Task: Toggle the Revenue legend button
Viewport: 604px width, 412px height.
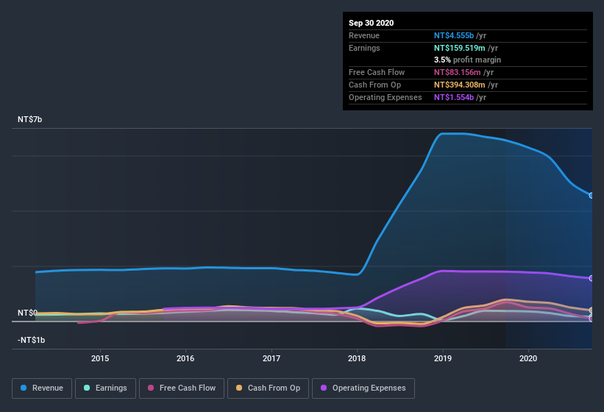Action: [43, 388]
